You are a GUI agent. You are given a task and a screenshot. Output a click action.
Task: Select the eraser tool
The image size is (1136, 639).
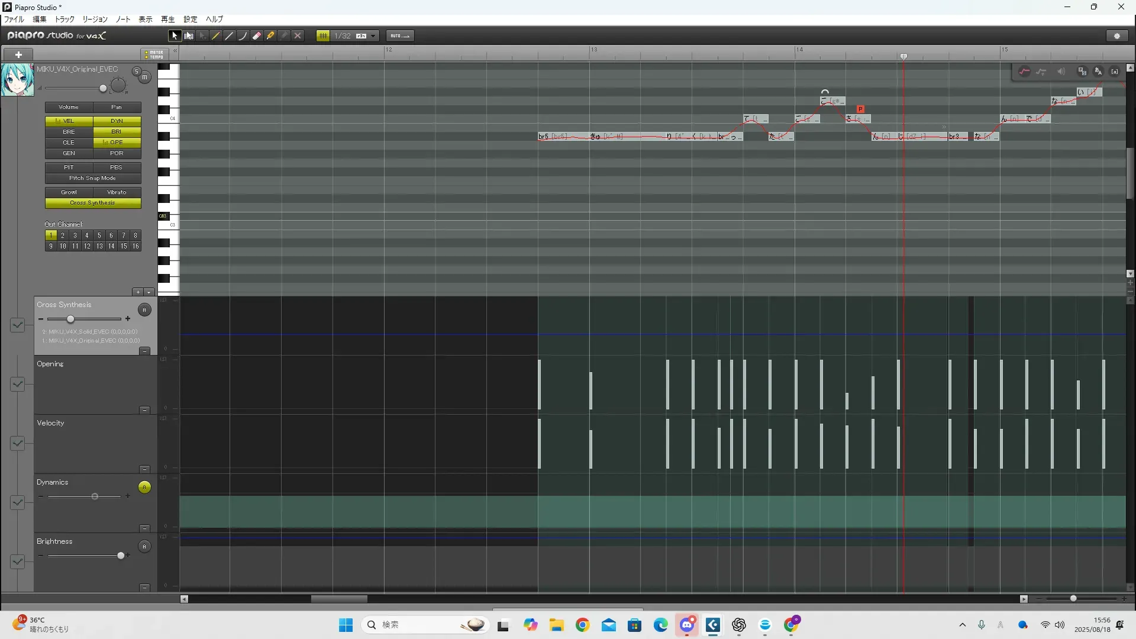(x=257, y=36)
